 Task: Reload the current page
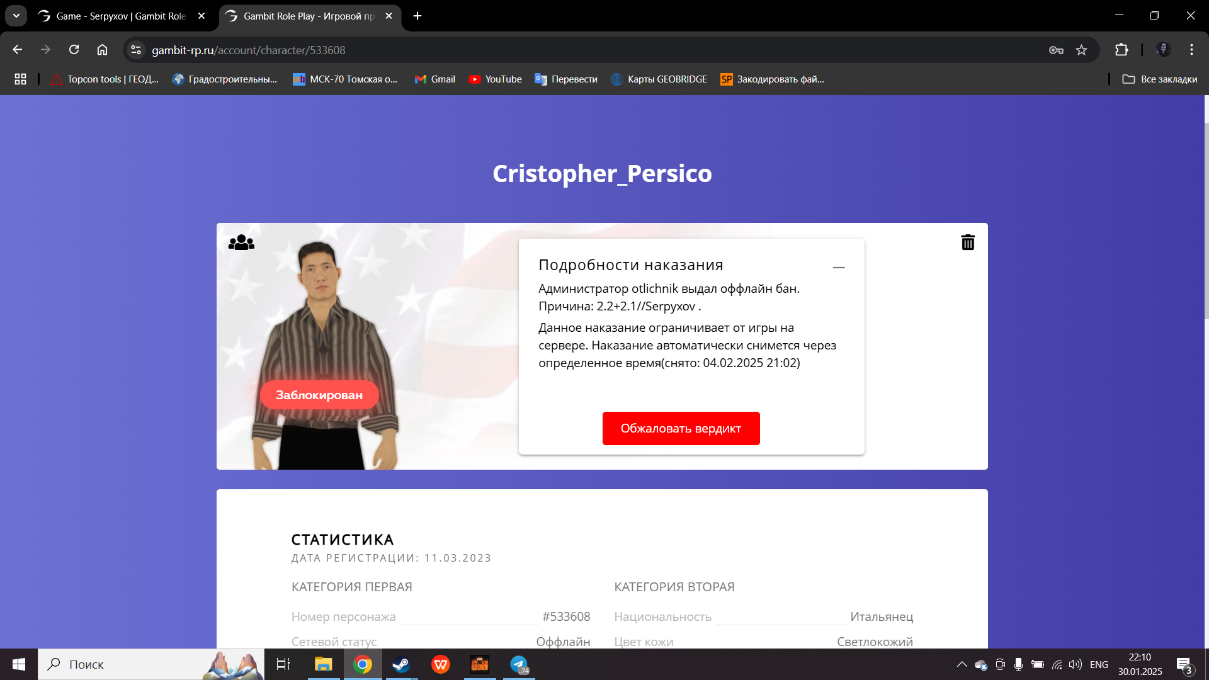click(74, 50)
